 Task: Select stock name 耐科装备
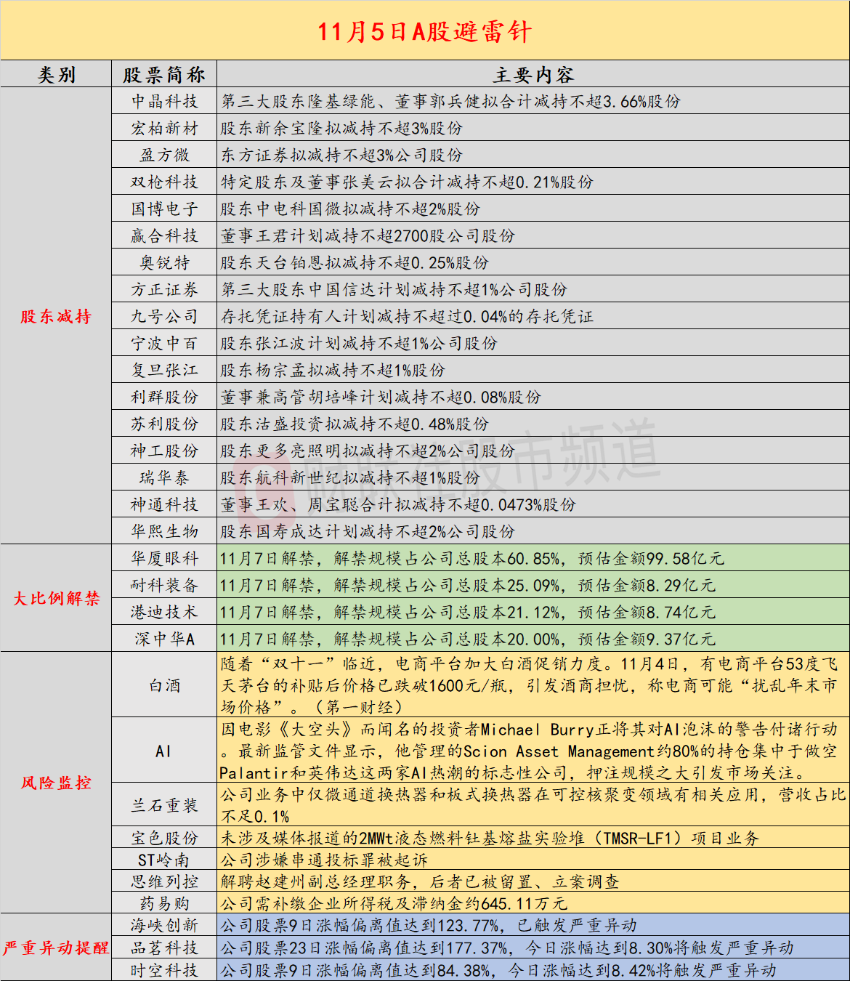[x=164, y=585]
